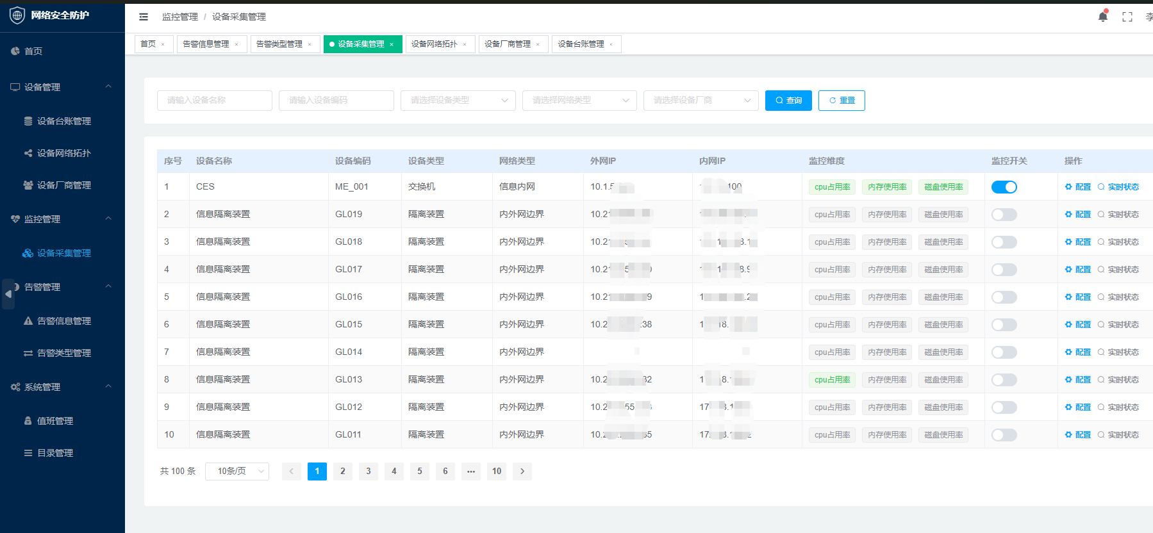
Task: Close the 设备台账管理 tab
Action: (x=611, y=44)
